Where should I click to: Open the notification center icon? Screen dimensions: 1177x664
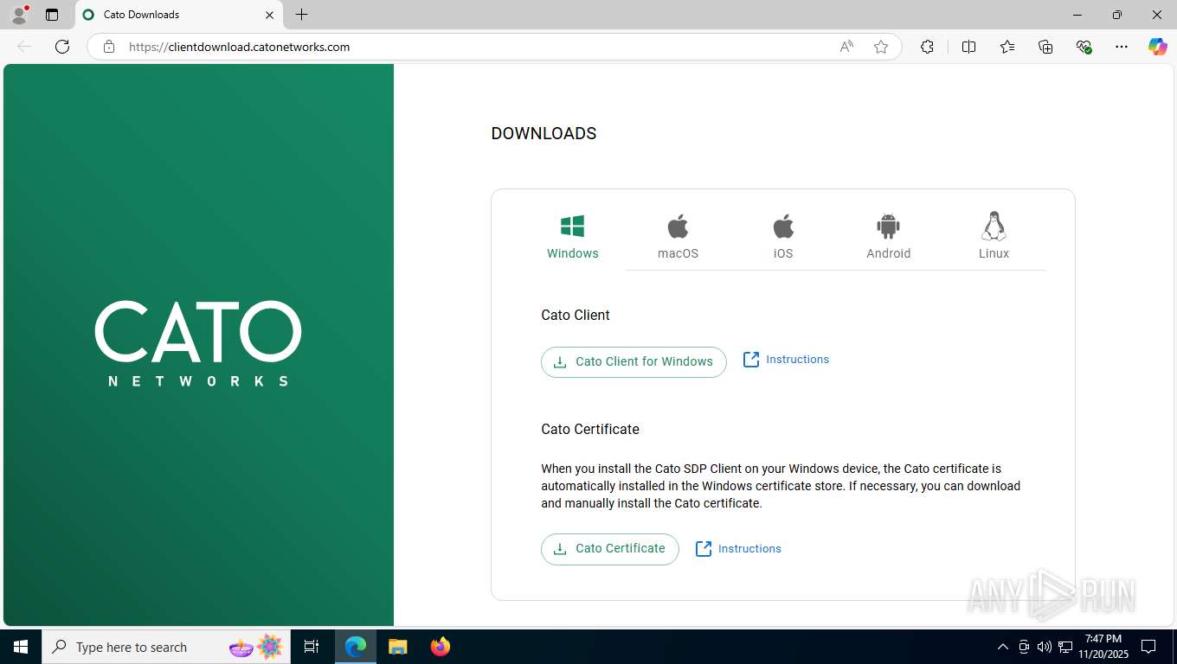[1148, 647]
